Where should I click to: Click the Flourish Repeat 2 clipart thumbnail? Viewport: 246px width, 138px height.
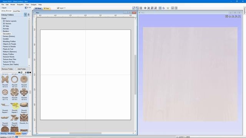click(15, 105)
